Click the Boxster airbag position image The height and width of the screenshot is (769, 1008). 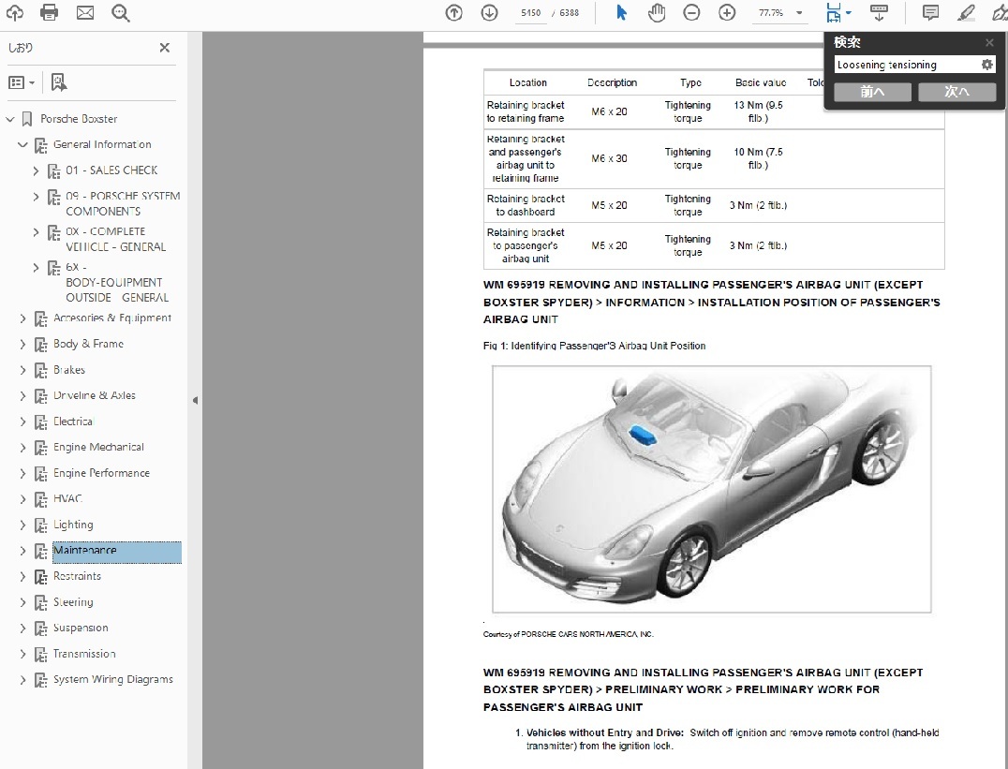click(x=712, y=489)
